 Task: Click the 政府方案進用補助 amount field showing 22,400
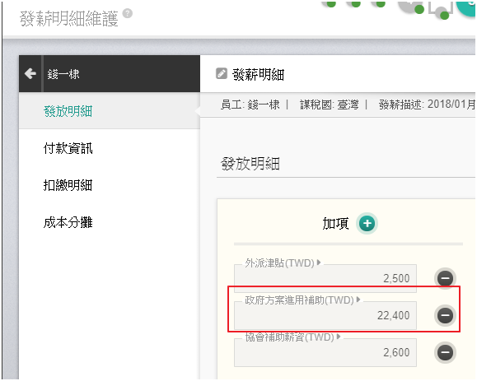coord(325,316)
